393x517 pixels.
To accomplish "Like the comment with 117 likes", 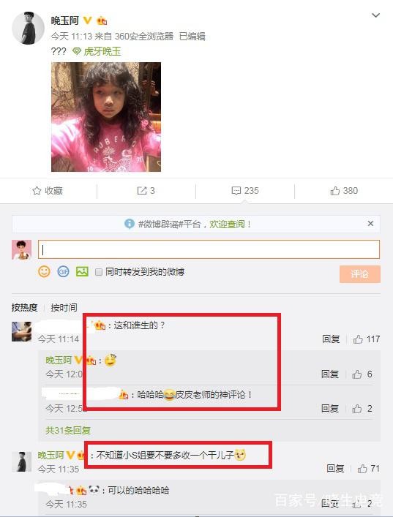I will pos(358,339).
